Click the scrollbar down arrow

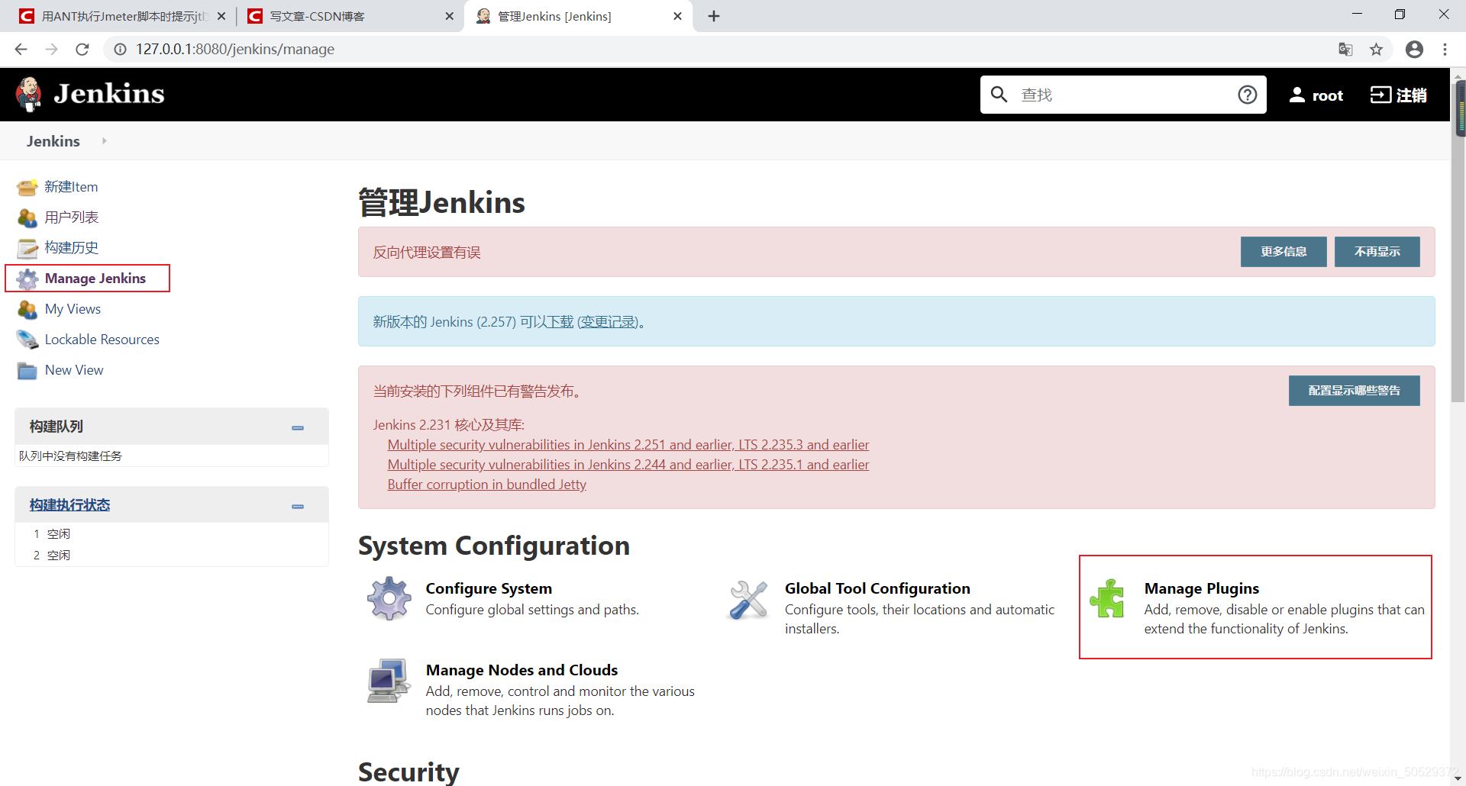coord(1458,778)
